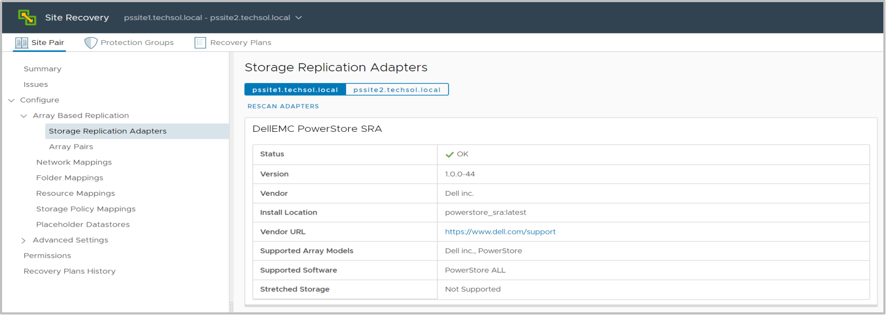Viewport: 886px width, 315px height.
Task: Click the Storage Replication Adapters heading
Action: (x=336, y=67)
